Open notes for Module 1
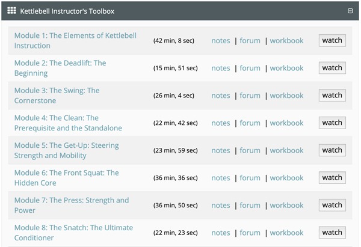Viewport: 361px width, 247px height. pyautogui.click(x=221, y=41)
